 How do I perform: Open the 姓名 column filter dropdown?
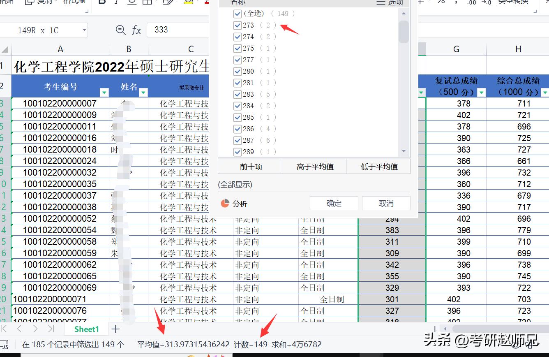pos(143,93)
